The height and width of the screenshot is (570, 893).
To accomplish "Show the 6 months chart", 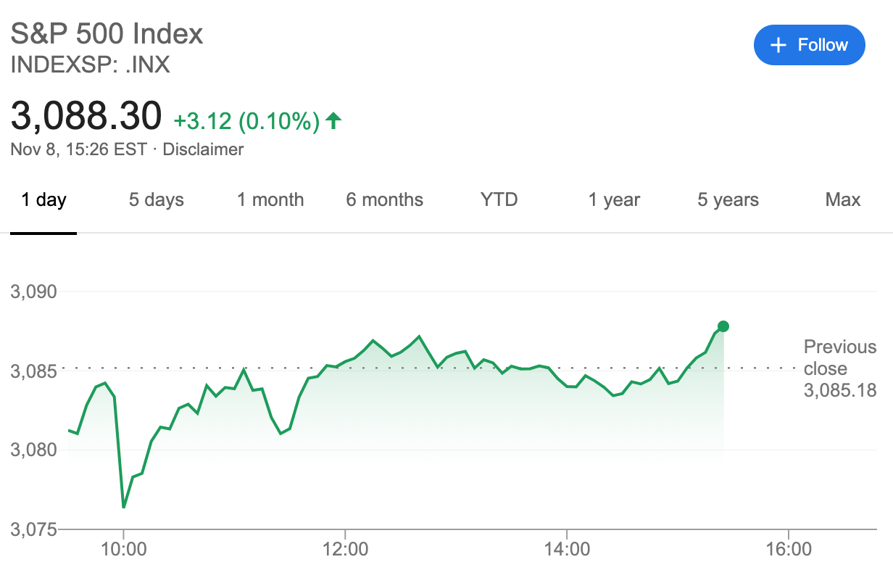I will click(x=385, y=200).
